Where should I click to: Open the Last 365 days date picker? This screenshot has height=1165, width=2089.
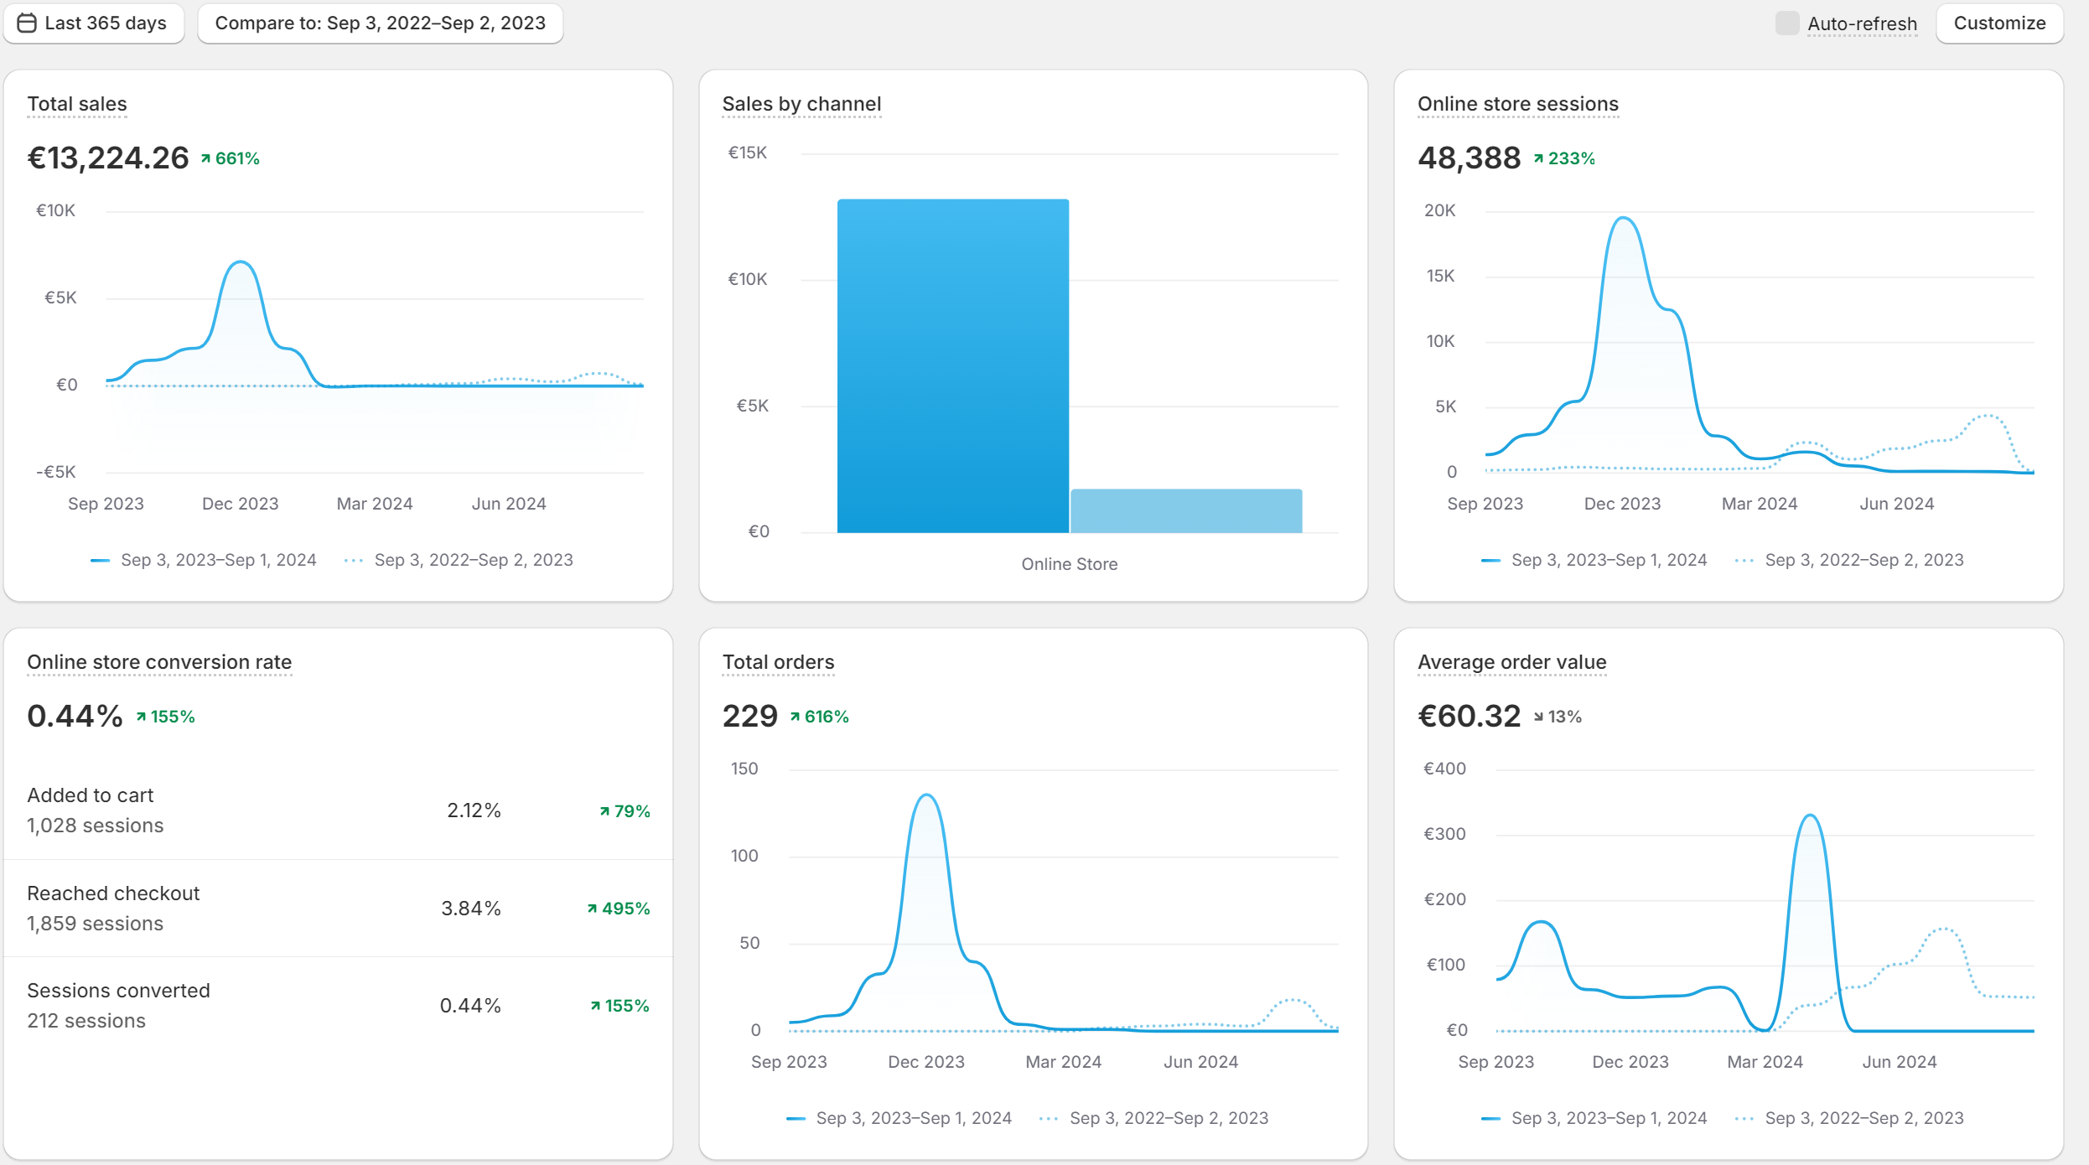(x=93, y=23)
